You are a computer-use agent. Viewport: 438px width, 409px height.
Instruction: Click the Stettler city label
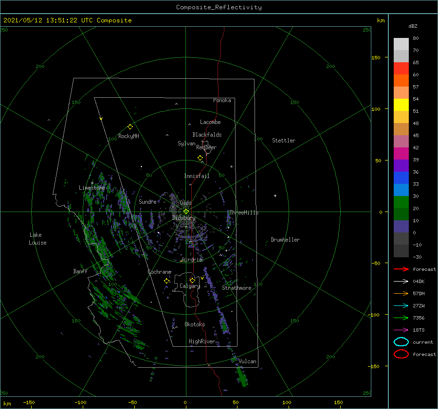click(284, 141)
